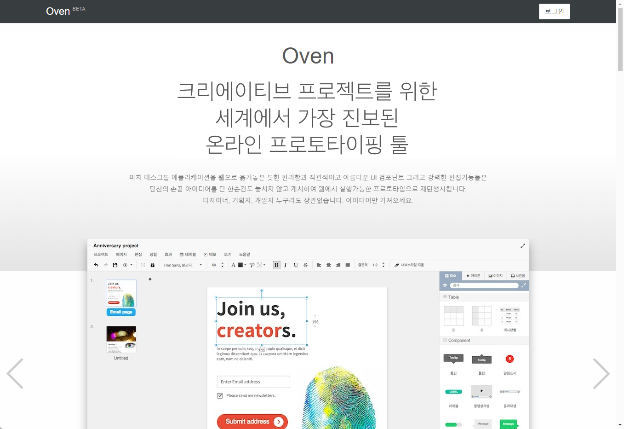Select the red 알림표시 badge component
624x429 pixels.
(x=510, y=359)
